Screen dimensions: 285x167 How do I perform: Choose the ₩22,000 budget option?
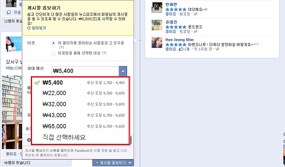tap(80, 93)
